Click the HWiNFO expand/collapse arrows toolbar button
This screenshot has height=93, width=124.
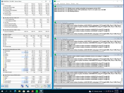coord(3,86)
